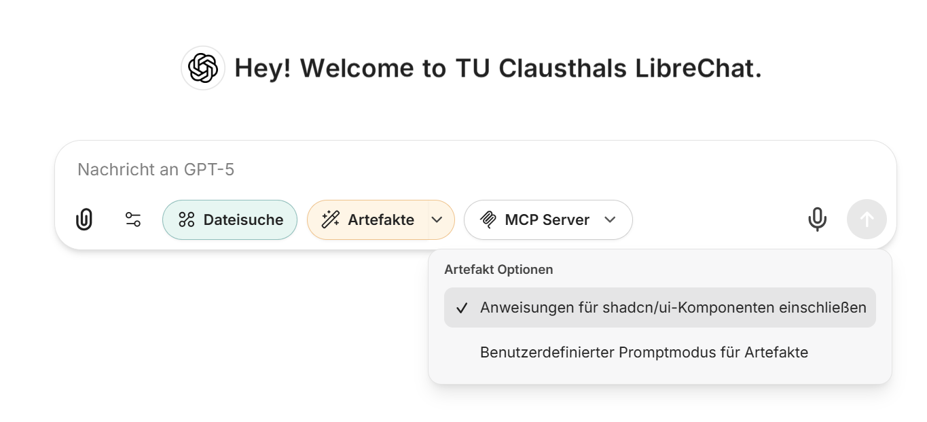Click the send arrow button

[x=867, y=219]
